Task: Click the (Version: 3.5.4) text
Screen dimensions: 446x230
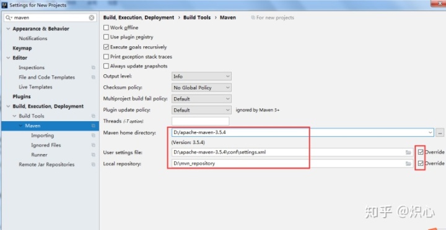Action: [188, 142]
